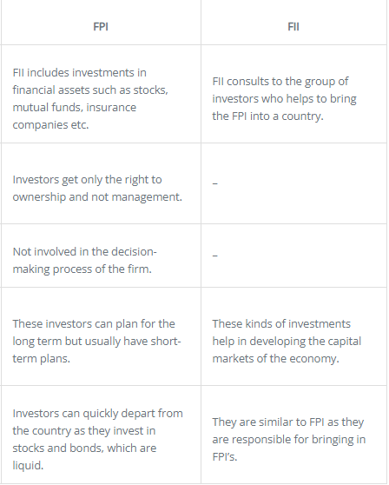Select the 'These kinds of investments help' cell

[x=293, y=336]
